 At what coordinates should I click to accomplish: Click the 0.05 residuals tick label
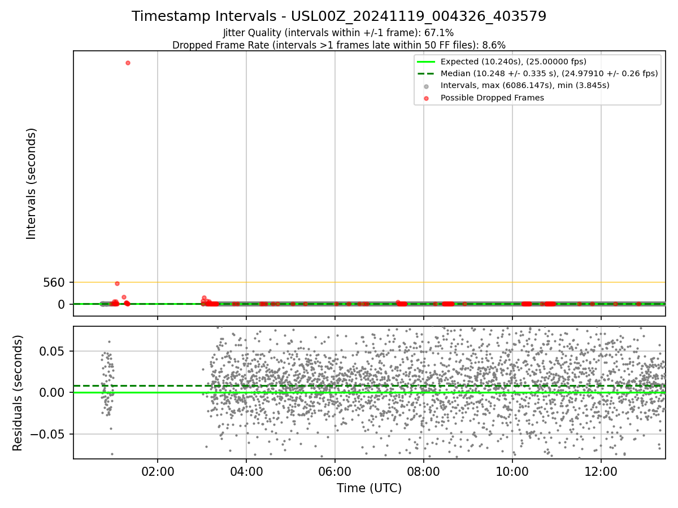click(54, 351)
